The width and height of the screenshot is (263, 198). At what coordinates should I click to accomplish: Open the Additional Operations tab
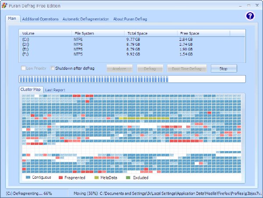pos(40,19)
